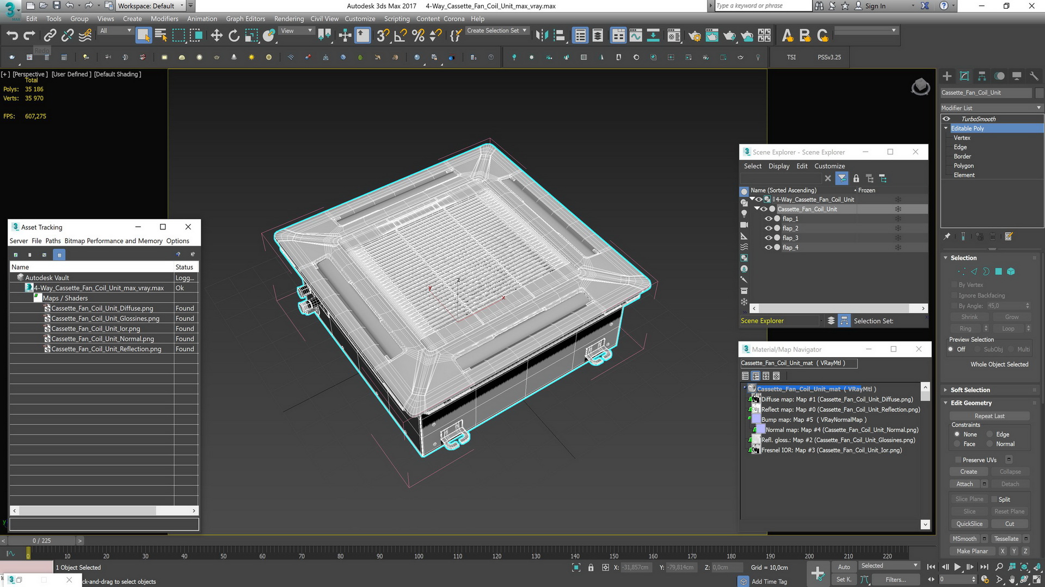1045x587 pixels.
Task: Collapse the Edit Geometry rollout
Action: tap(946, 403)
